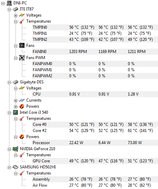Expand the Voltages node under ITE IT87

[15, 16]
